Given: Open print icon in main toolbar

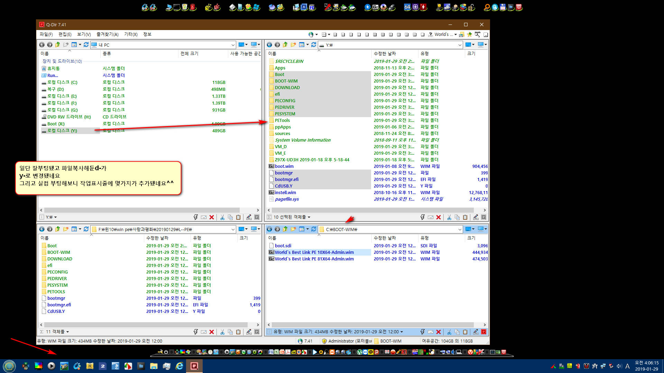Looking at the screenshot, I should [461, 35].
